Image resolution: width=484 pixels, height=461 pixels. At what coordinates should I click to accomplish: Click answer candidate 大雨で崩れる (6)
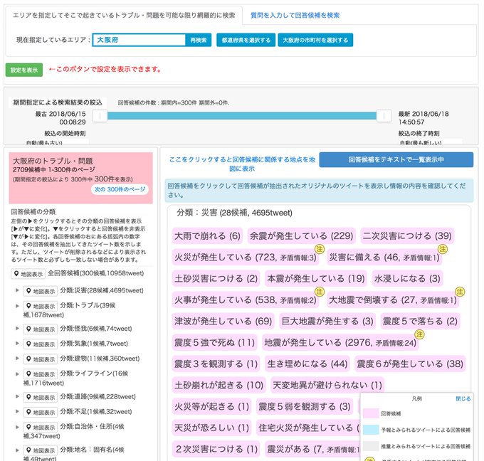207,236
